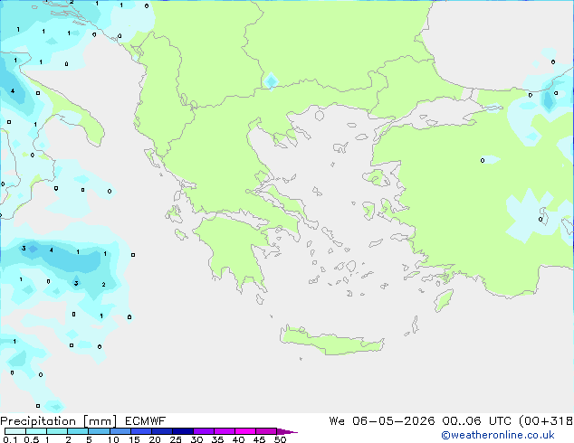
Task: Click the '30' legend scale label
Action: point(196,439)
